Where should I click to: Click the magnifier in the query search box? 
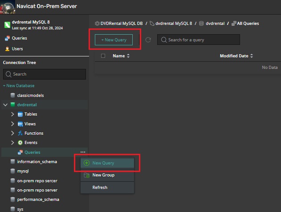[164, 40]
